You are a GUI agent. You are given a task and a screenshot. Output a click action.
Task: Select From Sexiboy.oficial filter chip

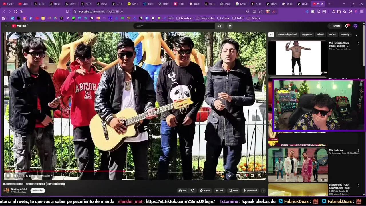(x=287, y=35)
